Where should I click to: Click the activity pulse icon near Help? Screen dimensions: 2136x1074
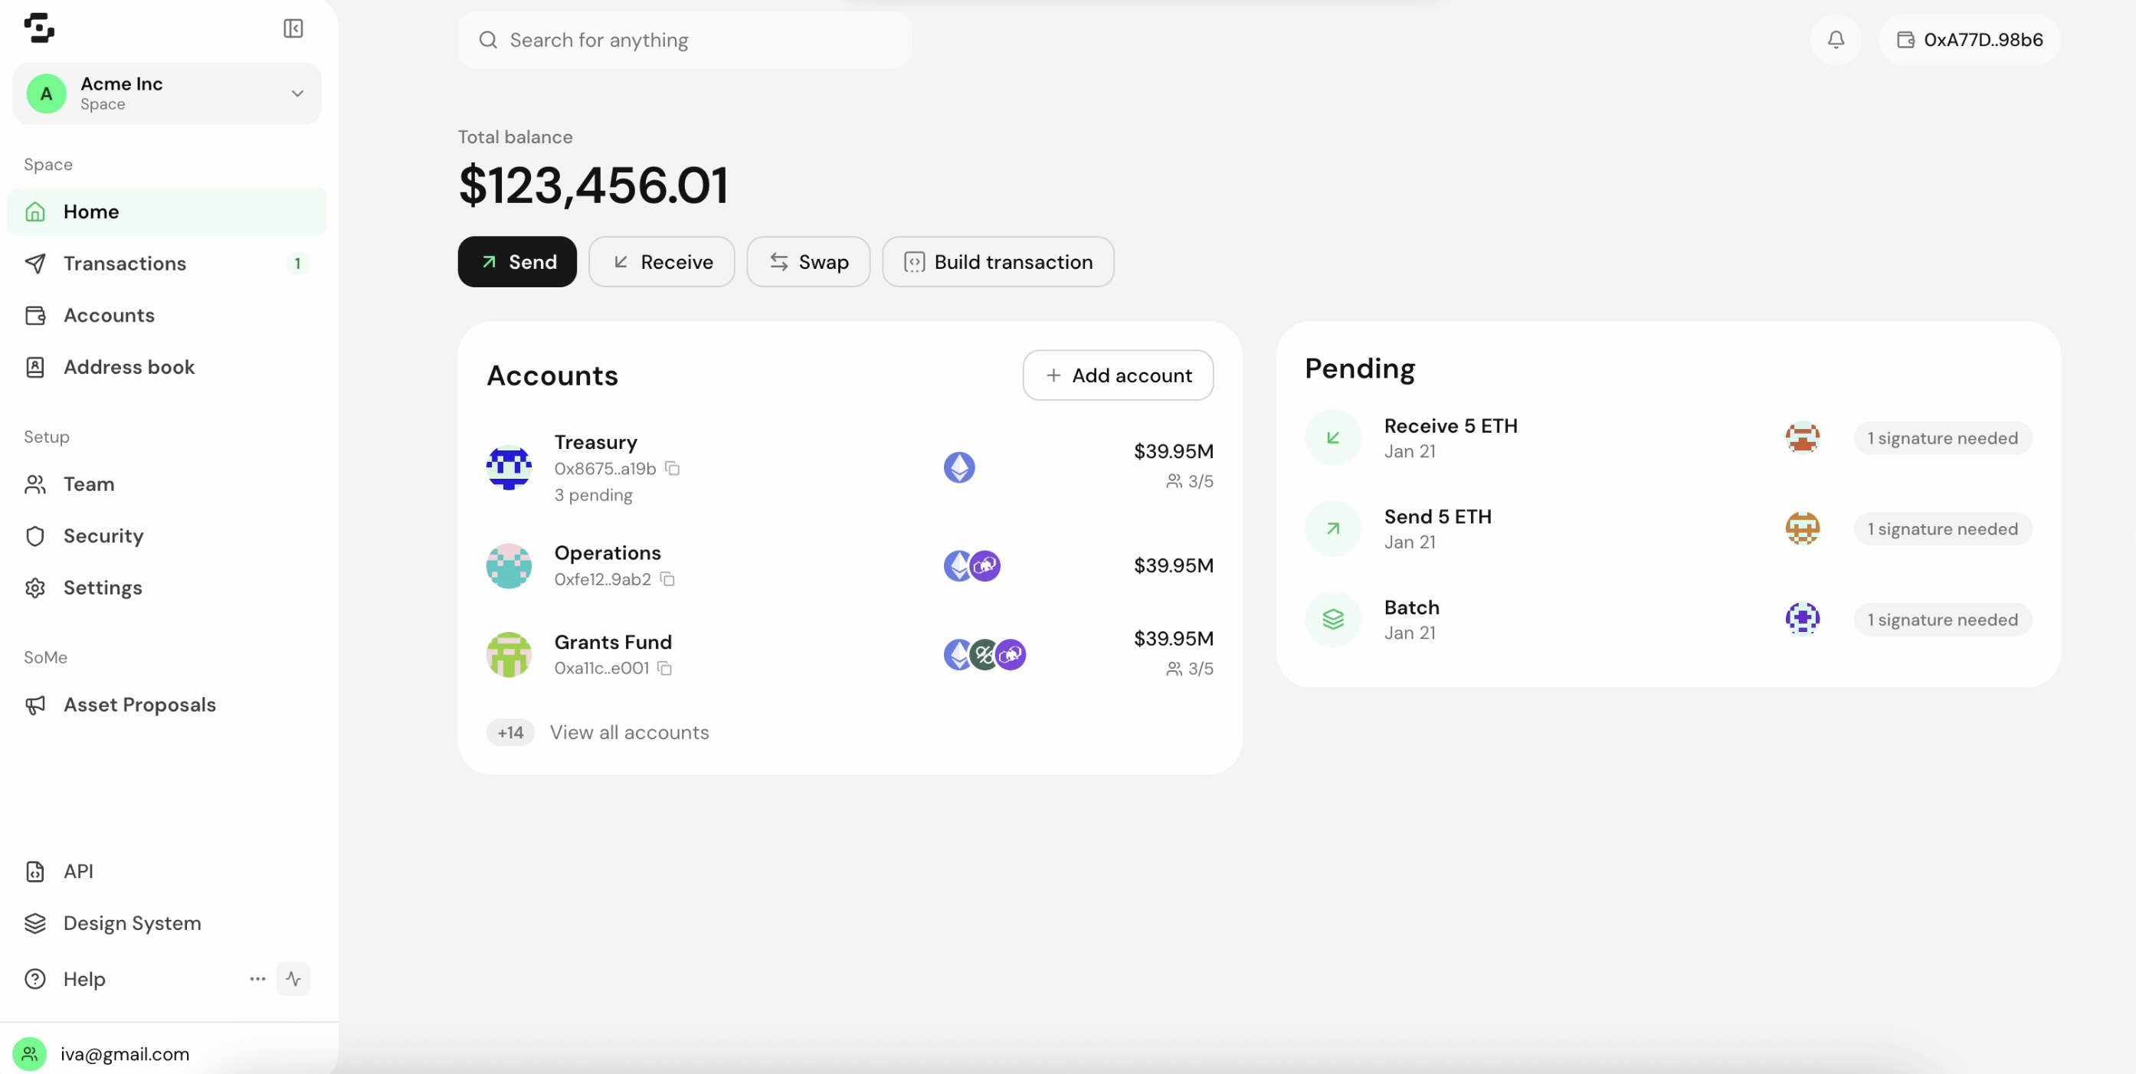pos(293,980)
